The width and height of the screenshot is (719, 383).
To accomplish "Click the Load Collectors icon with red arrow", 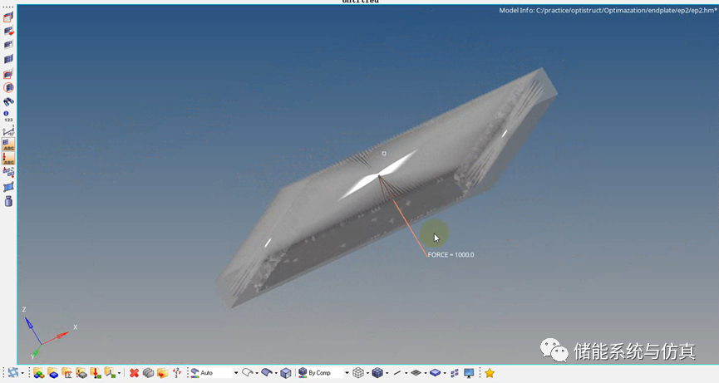I will pos(96,373).
